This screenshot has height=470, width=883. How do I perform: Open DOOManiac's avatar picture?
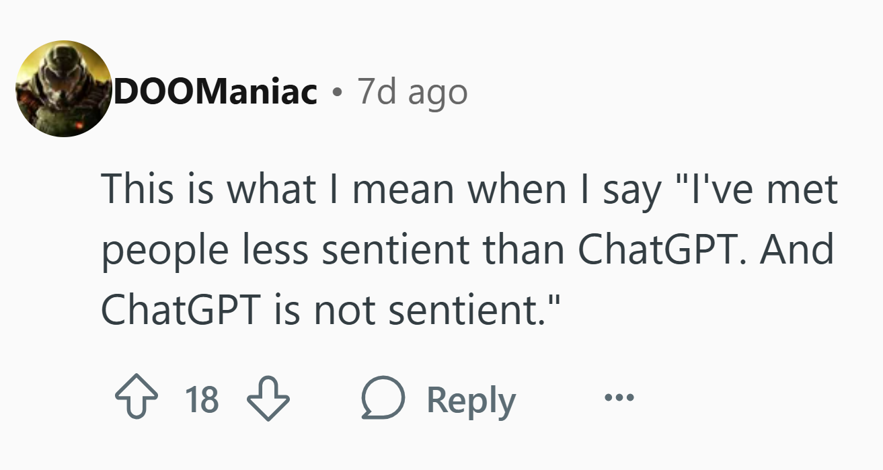pos(64,89)
